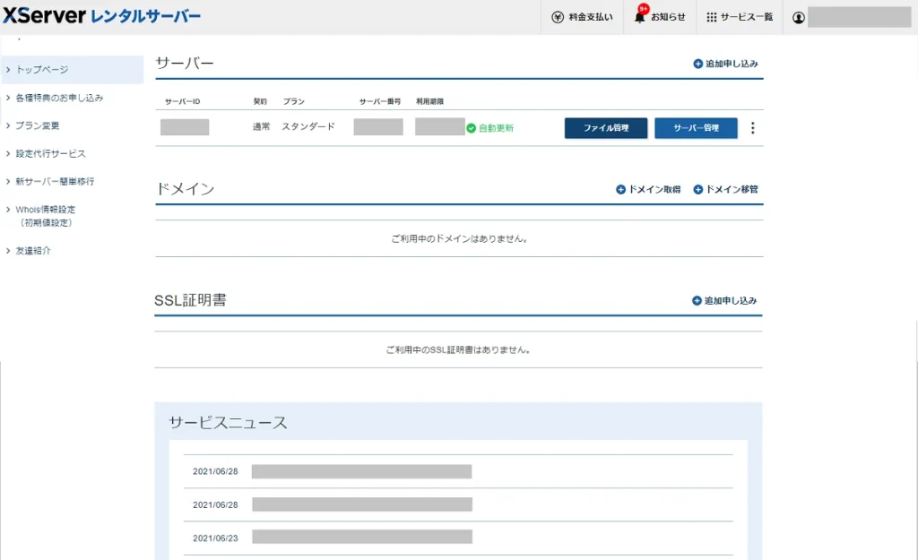Click the user account profile icon

(x=799, y=18)
